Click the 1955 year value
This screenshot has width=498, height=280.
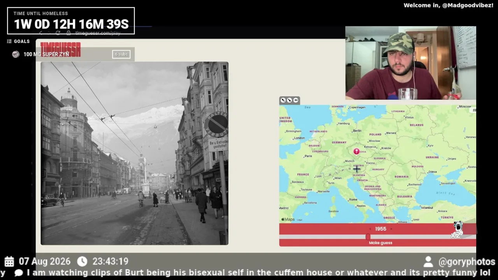(381, 229)
